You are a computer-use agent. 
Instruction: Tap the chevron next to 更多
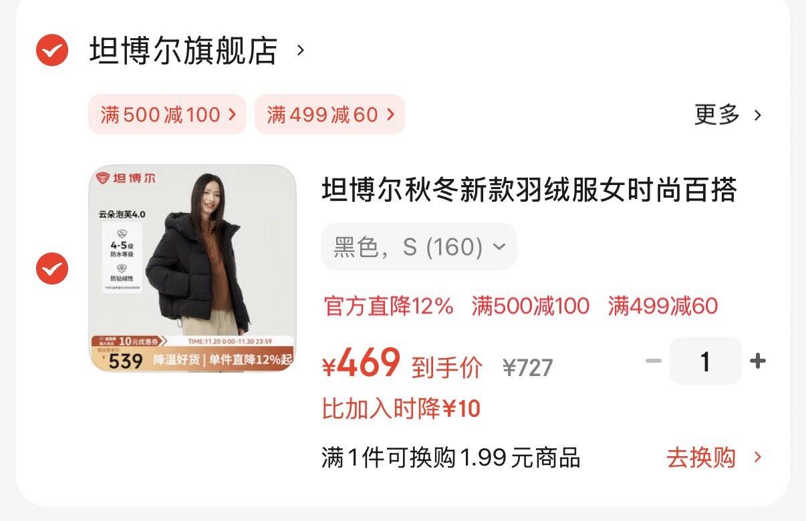click(x=757, y=116)
